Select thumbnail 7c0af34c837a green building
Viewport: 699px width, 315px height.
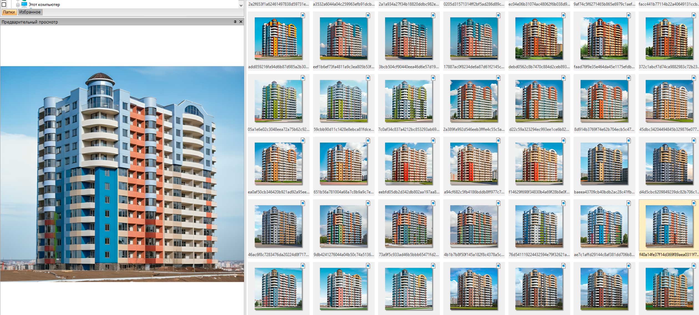click(x=409, y=101)
